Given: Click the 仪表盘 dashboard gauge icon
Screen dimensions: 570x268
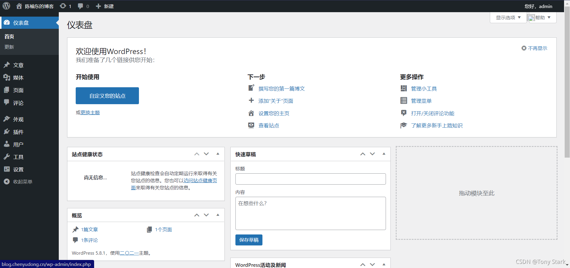Looking at the screenshot, I should (7, 23).
